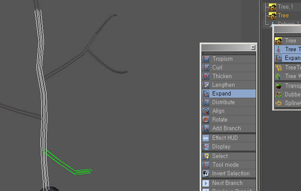The width and height of the screenshot is (301, 191).
Task: Select the Tree W... icon in right menu
Action: coord(278,76)
